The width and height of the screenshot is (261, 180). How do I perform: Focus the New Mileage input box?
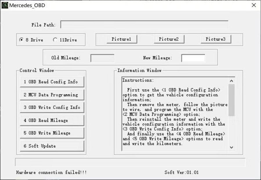[193, 58]
